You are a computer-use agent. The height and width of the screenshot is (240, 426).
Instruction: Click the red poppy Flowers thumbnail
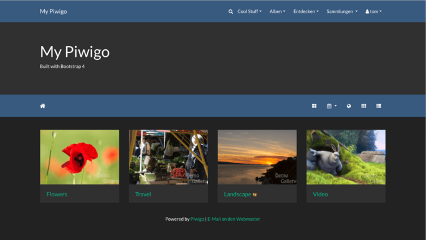coord(80,157)
